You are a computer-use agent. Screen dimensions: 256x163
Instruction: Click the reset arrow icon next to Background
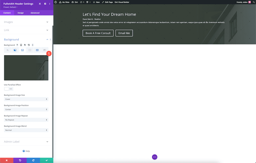(29, 45)
